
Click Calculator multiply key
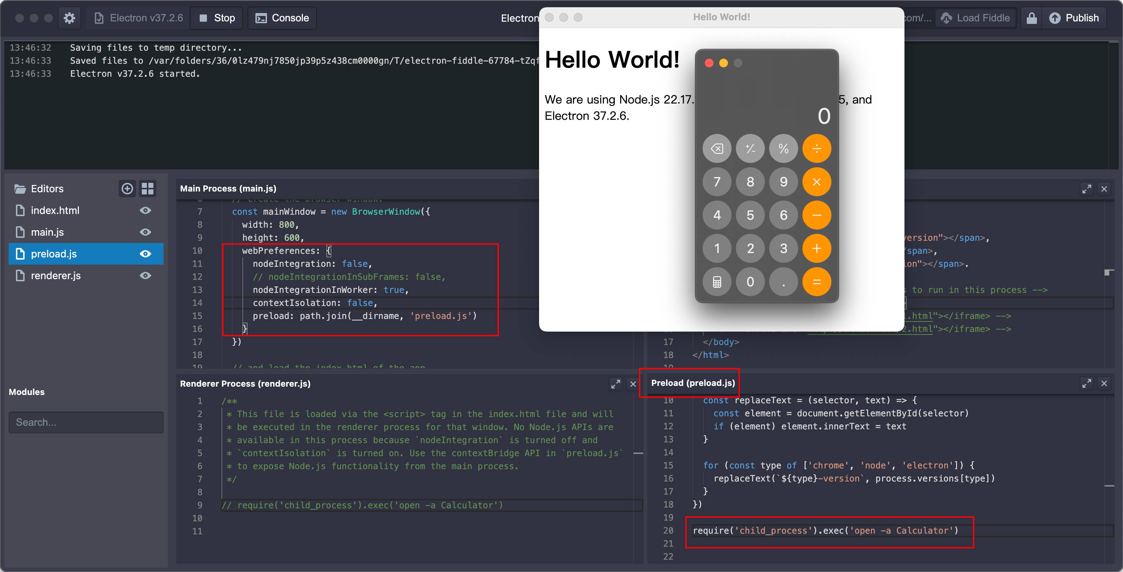pos(817,182)
